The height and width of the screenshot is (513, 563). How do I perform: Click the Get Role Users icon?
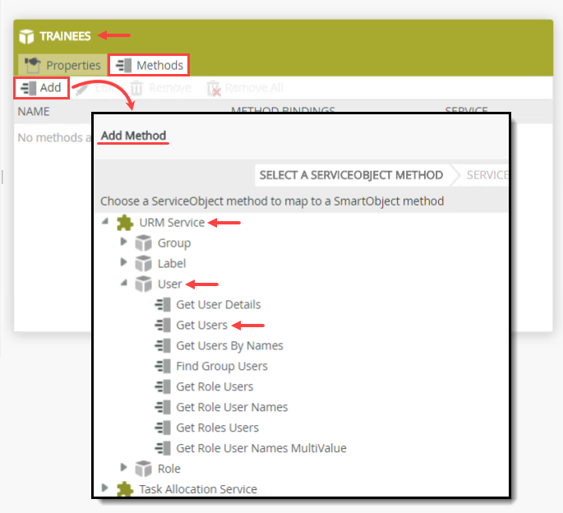tap(163, 386)
